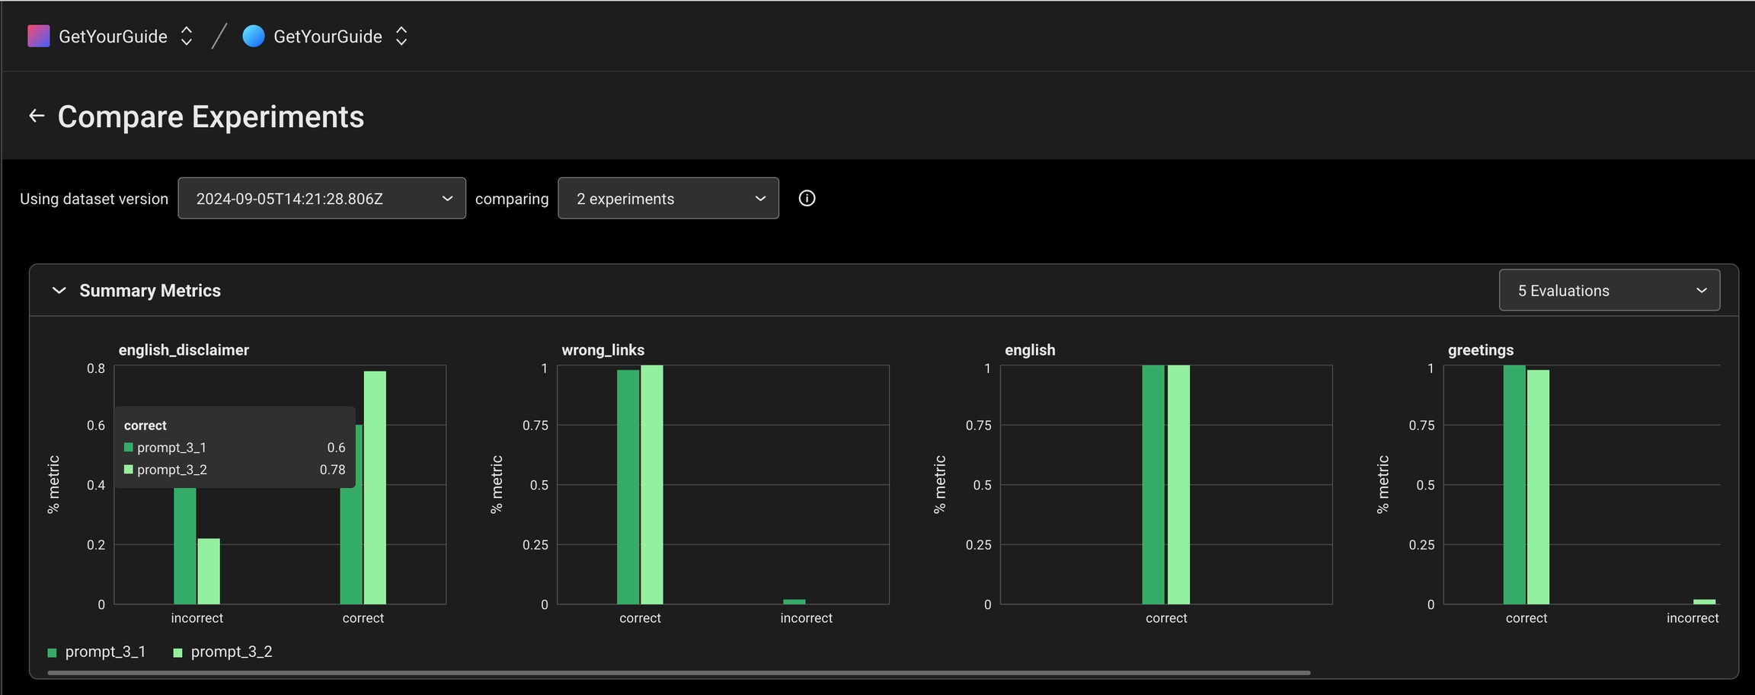Open the 5 Evaluations dropdown
This screenshot has width=1755, height=695.
click(x=1609, y=290)
